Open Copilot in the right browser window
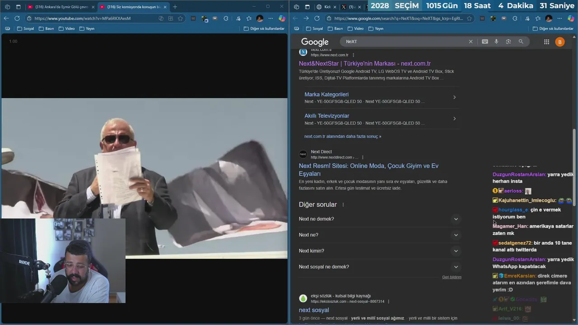The width and height of the screenshot is (578, 325). coord(571,19)
